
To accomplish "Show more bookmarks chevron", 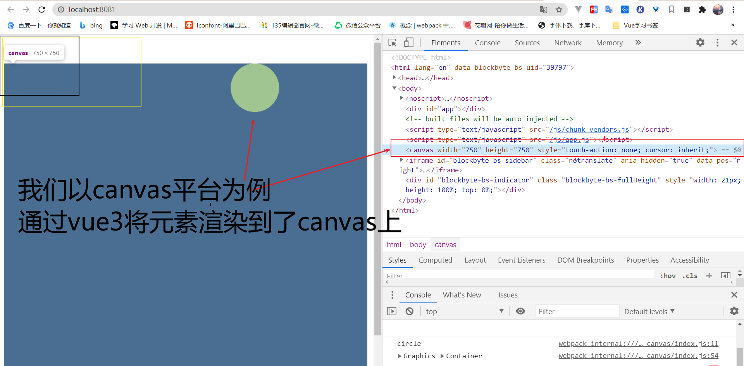I will [x=732, y=25].
